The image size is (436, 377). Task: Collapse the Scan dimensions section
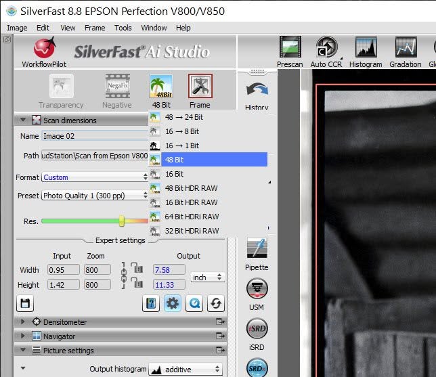pos(23,120)
